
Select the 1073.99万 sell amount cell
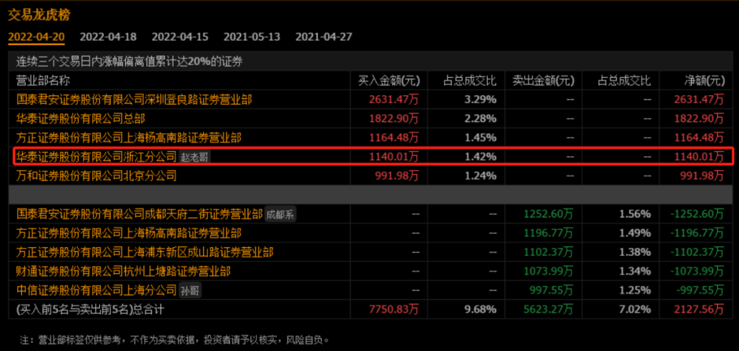549,272
